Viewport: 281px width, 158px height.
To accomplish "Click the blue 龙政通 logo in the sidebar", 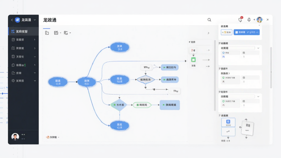I will pos(17,20).
